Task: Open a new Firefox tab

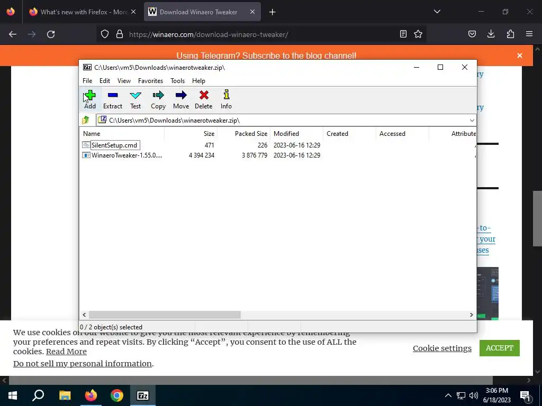Action: pos(273,12)
